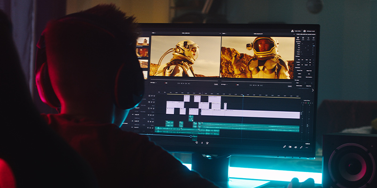Open the third inspector tab icon
This screenshot has width=377, height=188.
tap(308, 38)
